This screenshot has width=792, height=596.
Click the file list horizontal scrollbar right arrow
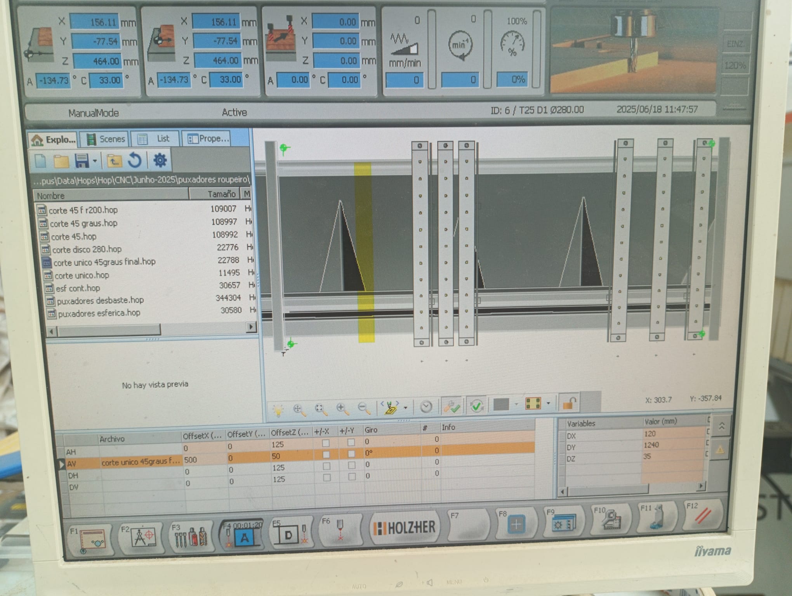tap(251, 327)
